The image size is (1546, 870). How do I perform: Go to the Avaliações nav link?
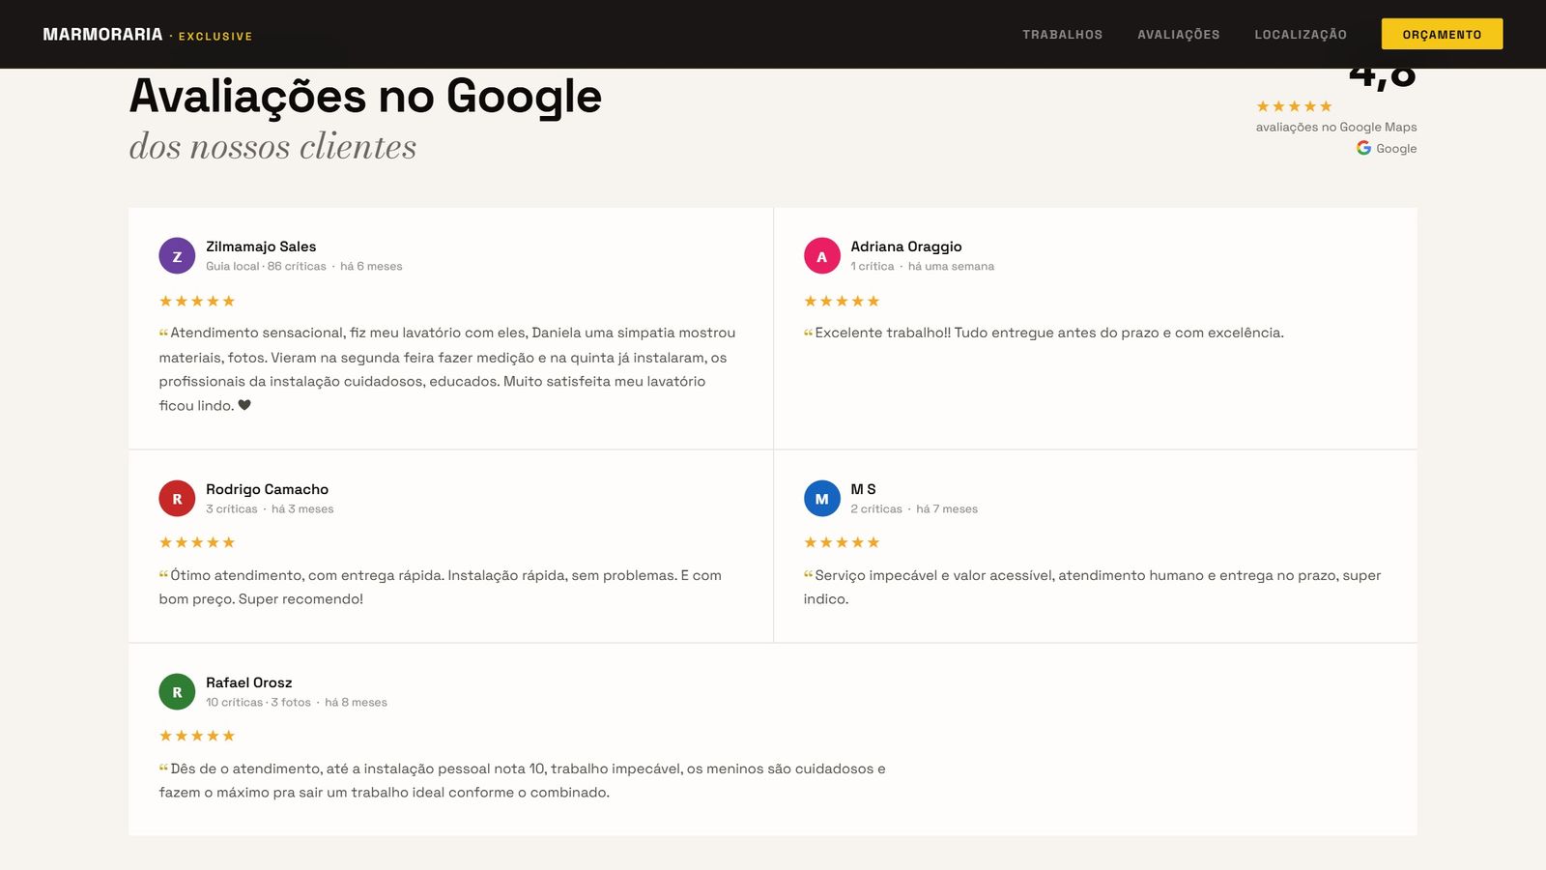1178,35
